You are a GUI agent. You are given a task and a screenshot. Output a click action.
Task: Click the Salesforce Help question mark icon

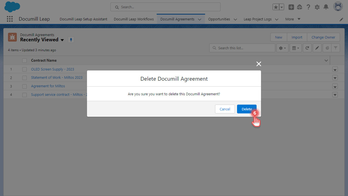[x=308, y=7]
